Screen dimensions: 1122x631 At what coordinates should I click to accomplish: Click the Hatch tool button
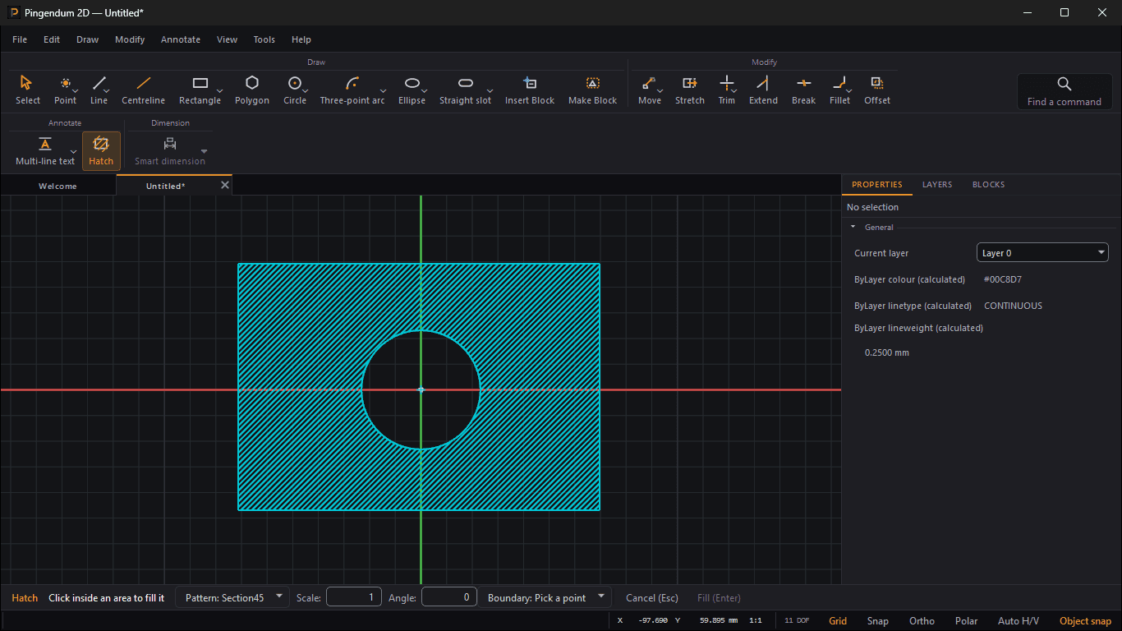pos(101,151)
